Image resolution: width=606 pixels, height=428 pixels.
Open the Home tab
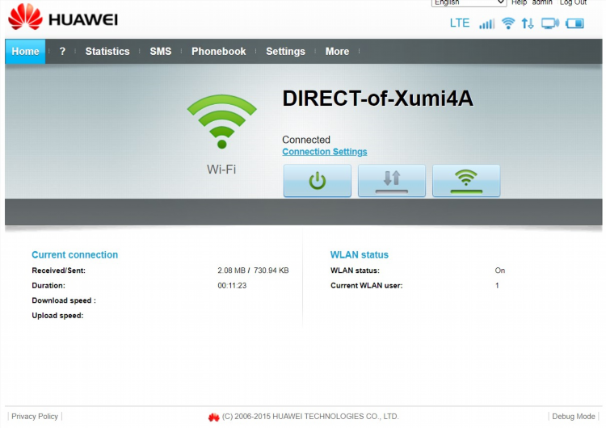pyautogui.click(x=25, y=52)
